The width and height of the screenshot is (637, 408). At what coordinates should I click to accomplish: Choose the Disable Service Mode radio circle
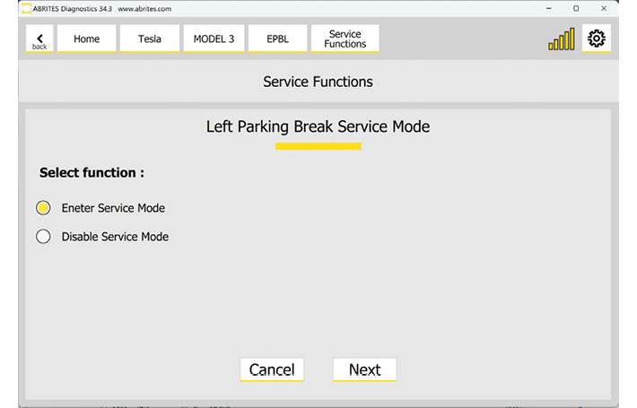coord(43,237)
